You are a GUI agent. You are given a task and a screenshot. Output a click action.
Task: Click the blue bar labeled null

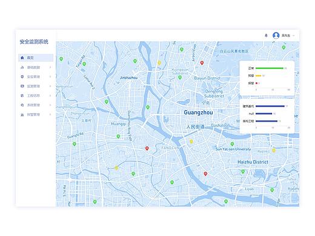point(264,114)
